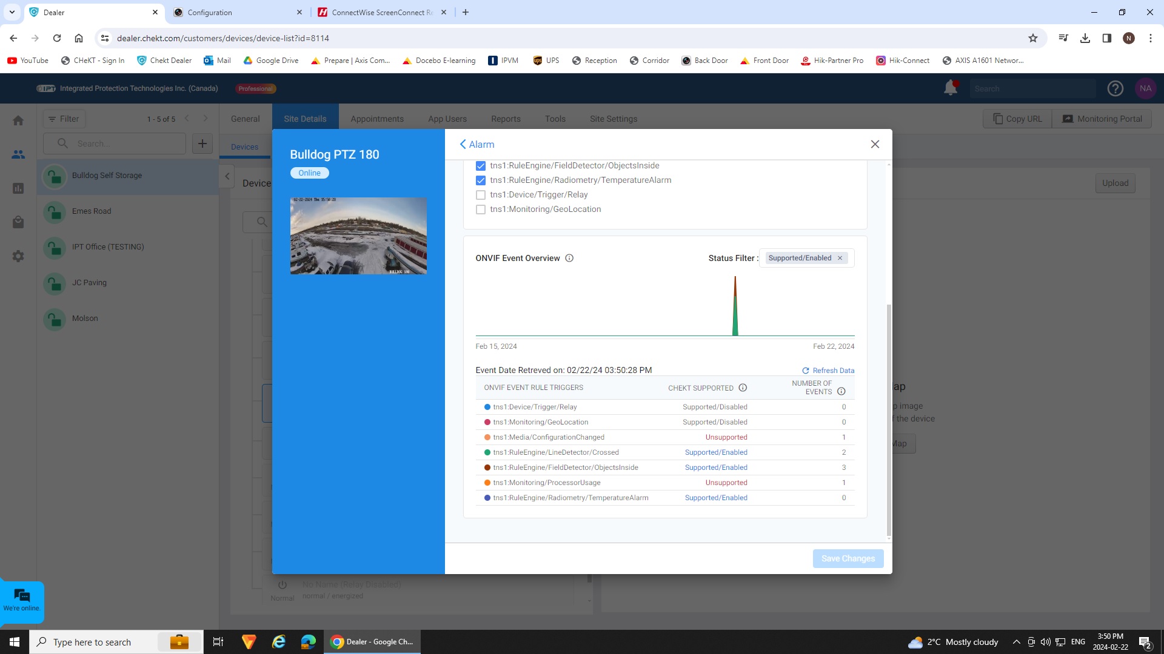The width and height of the screenshot is (1164, 654).
Task: Click the ONVIF Event Overview info icon
Action: click(569, 258)
